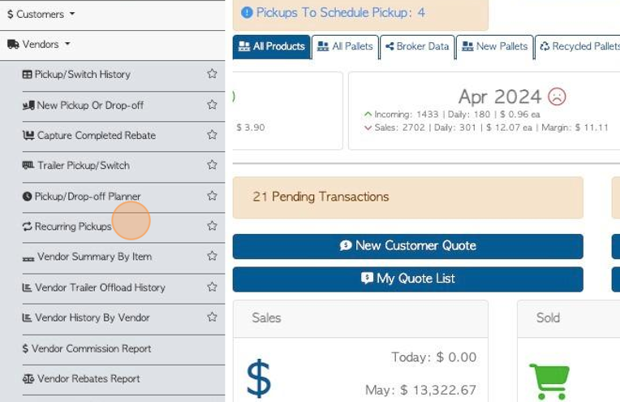
Task: Click the balance scale icon for Vendor Rebates Report
Action: click(28, 379)
